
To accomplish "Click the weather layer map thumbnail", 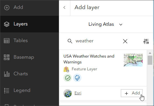I will point(133,60).
